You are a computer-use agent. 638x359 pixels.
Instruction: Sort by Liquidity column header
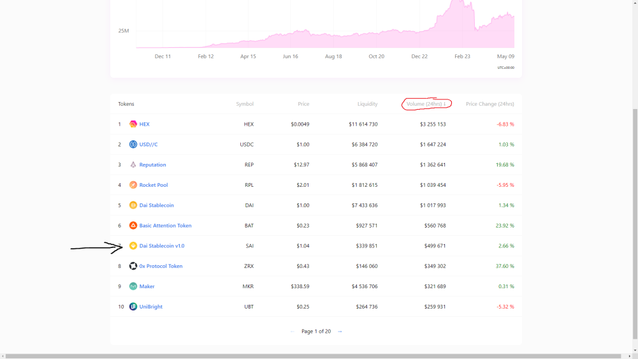coord(367,104)
